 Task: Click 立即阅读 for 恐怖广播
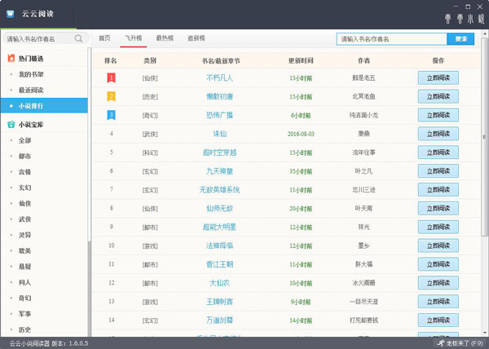[438, 115]
